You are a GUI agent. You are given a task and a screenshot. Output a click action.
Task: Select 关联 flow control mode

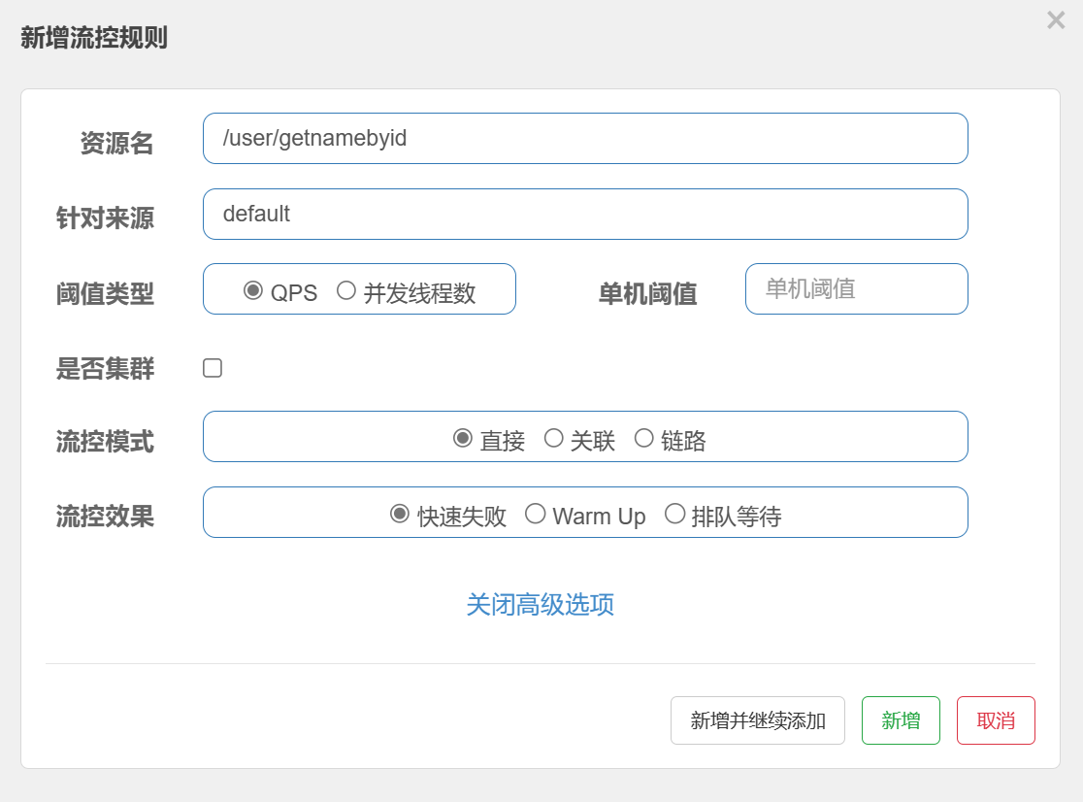(553, 438)
